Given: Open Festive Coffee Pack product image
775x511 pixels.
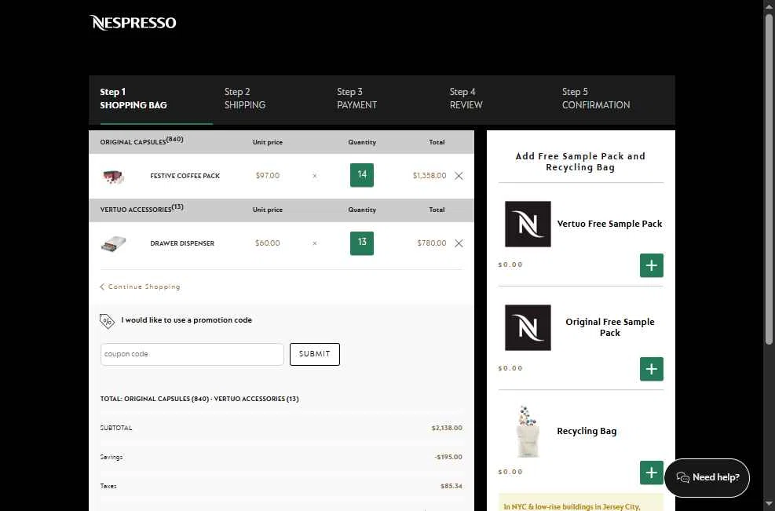Looking at the screenshot, I should point(113,177).
